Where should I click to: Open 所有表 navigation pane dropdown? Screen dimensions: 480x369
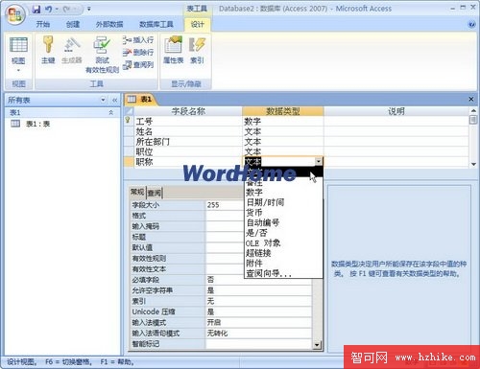[x=103, y=100]
